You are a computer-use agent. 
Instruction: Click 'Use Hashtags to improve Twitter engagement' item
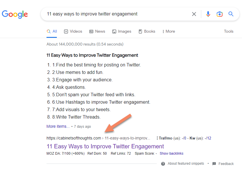pos(101,102)
